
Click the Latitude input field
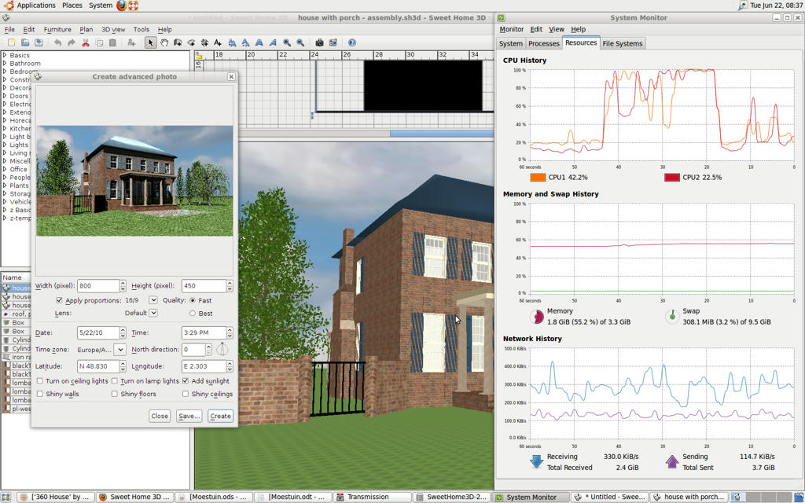click(98, 366)
